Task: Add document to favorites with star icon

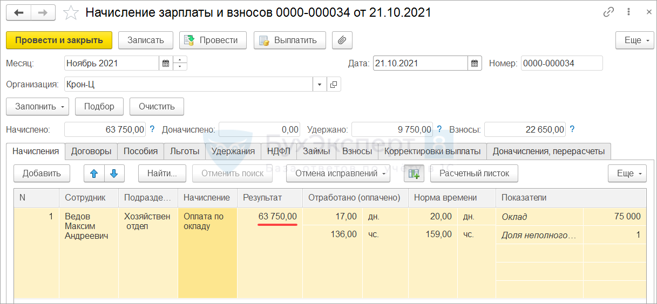Action: pos(71,12)
